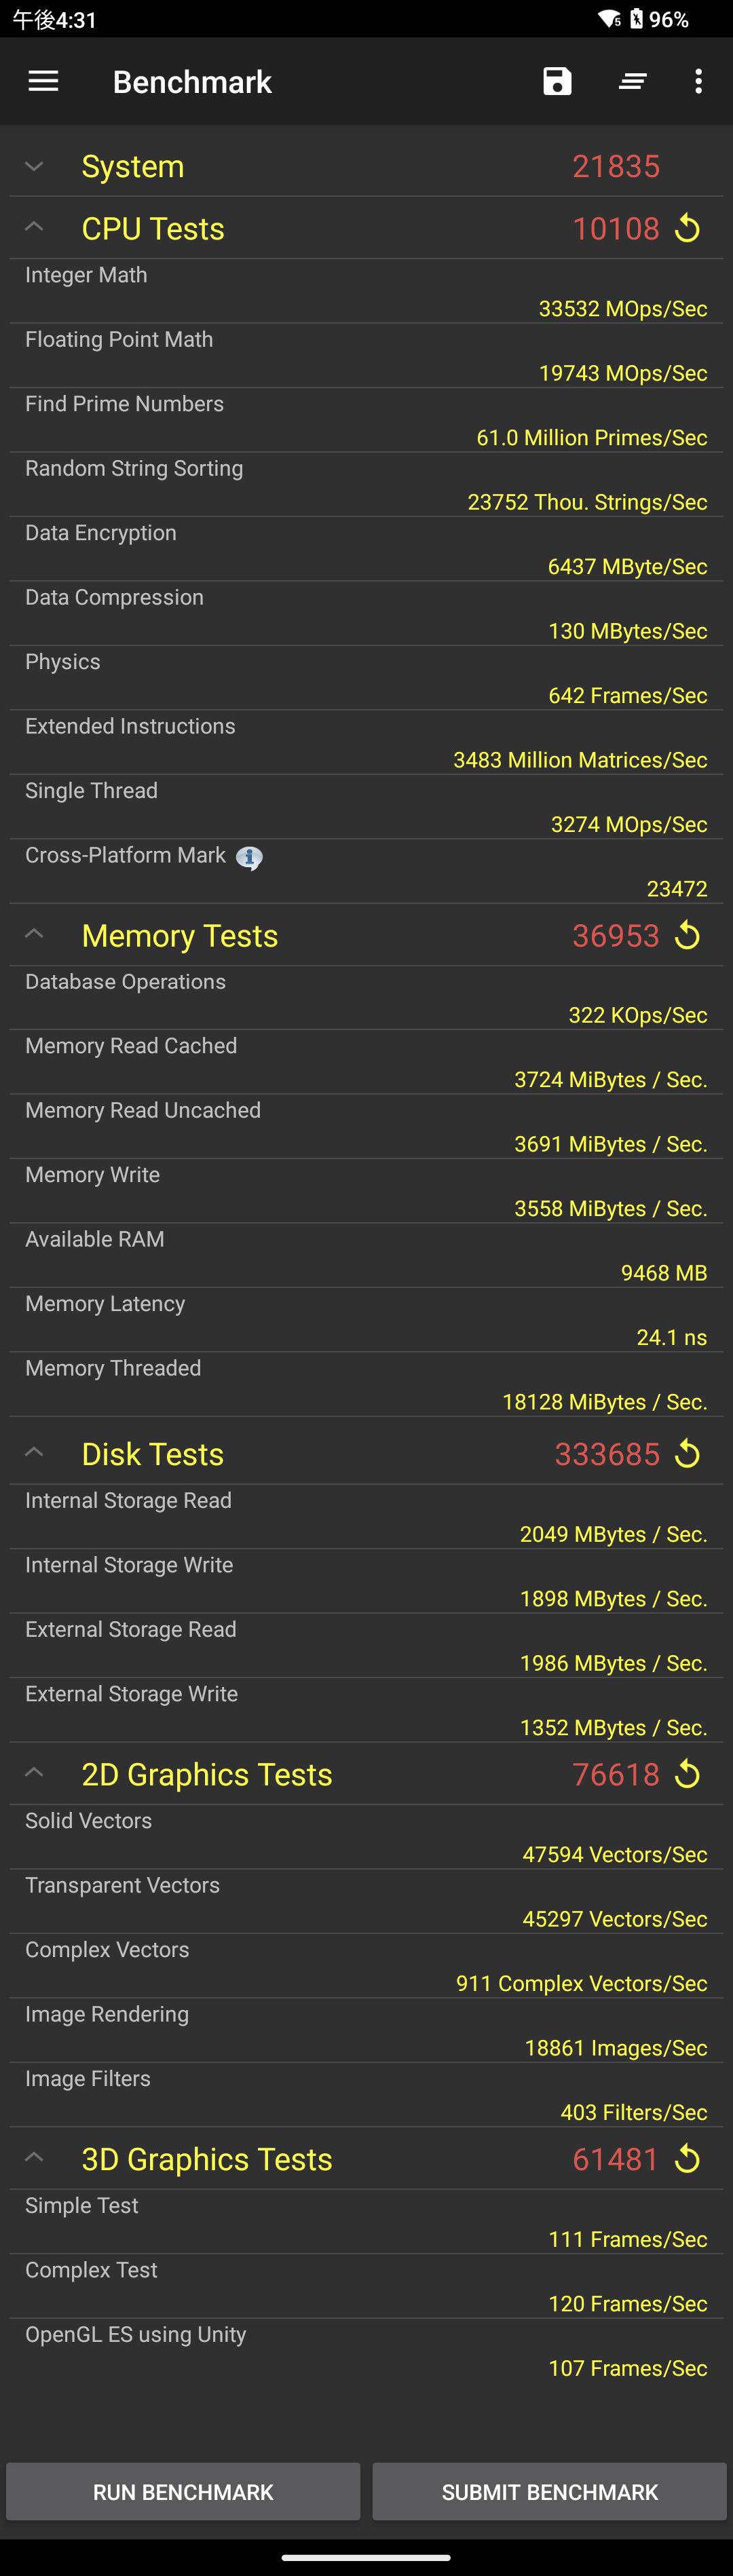Collapse the CPU Tests section
The image size is (733, 2576).
(x=34, y=228)
